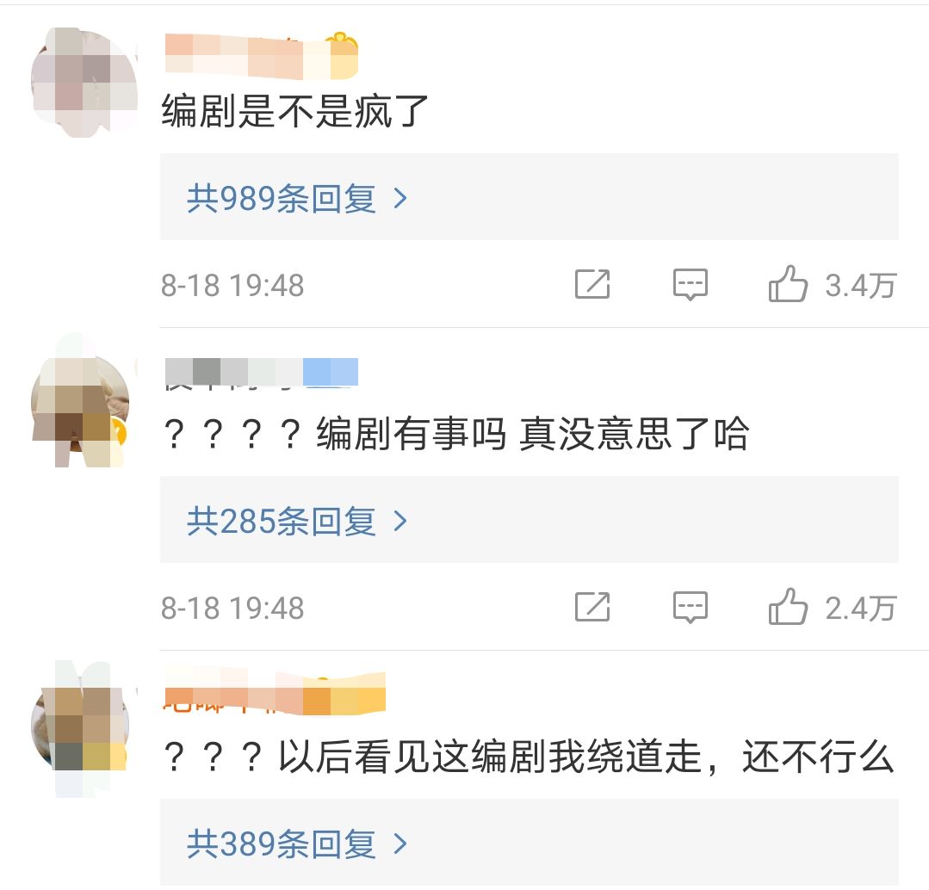This screenshot has height=890, width=929.
Task: Like the comment with 3.4万 likes
Action: 788,284
